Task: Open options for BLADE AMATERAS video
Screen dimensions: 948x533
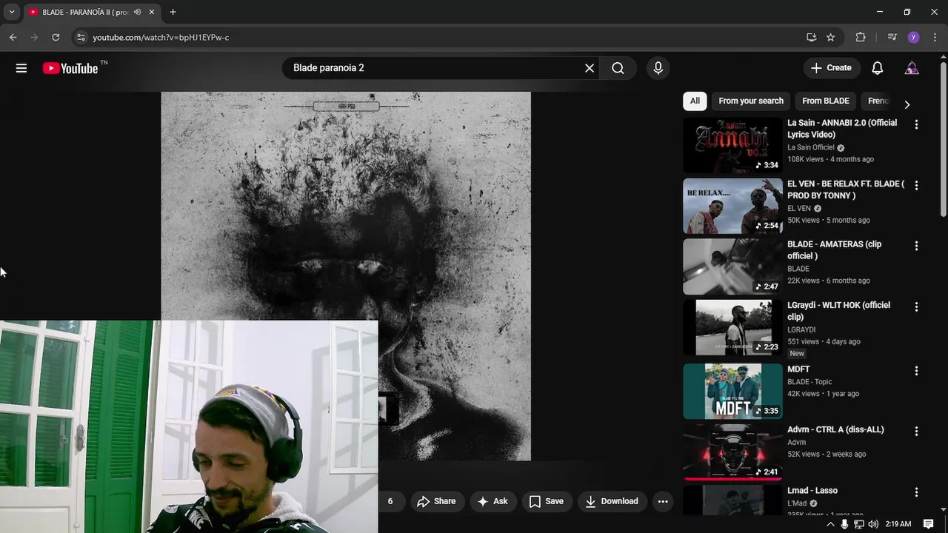Action: 916,246
